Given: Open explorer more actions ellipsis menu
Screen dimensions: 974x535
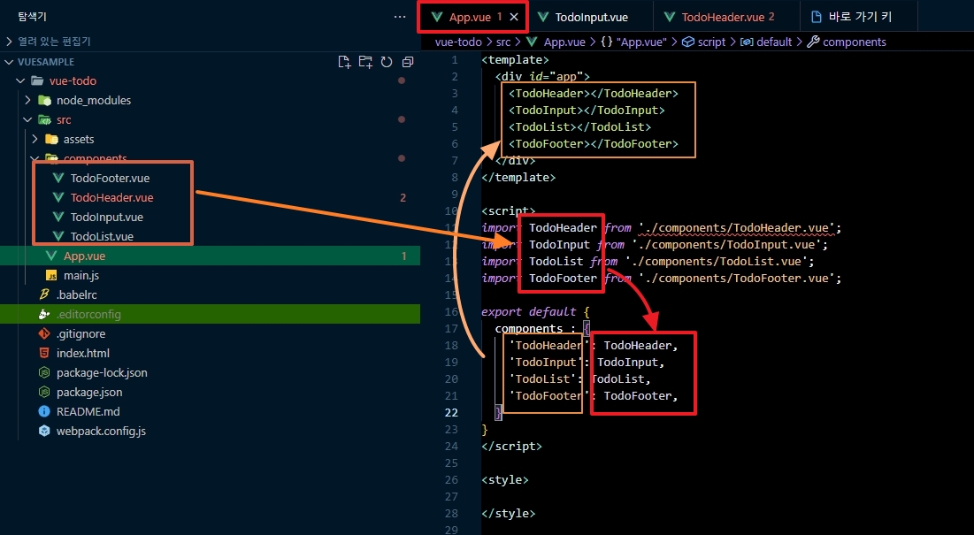Looking at the screenshot, I should point(400,17).
